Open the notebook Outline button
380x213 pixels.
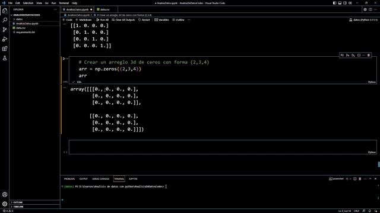point(178,20)
